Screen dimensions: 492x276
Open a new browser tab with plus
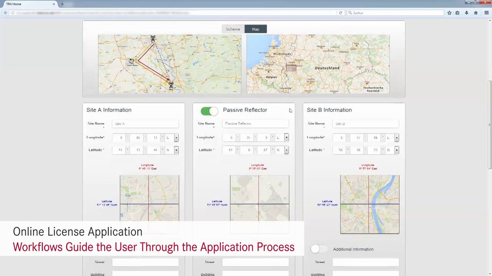click(62, 4)
